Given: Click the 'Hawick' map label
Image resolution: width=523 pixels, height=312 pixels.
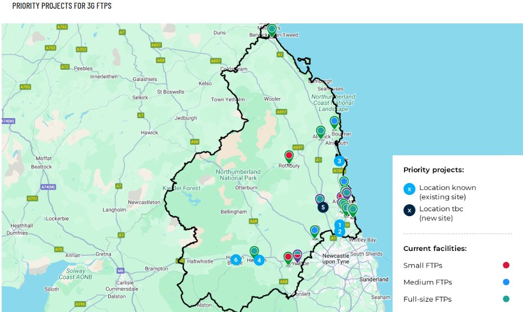Looking at the screenshot, I should (x=150, y=133).
